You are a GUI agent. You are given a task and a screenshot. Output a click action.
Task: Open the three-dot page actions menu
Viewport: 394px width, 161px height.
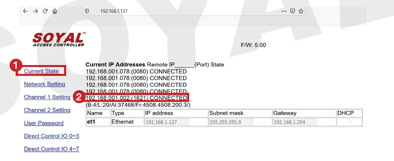[x=284, y=11]
